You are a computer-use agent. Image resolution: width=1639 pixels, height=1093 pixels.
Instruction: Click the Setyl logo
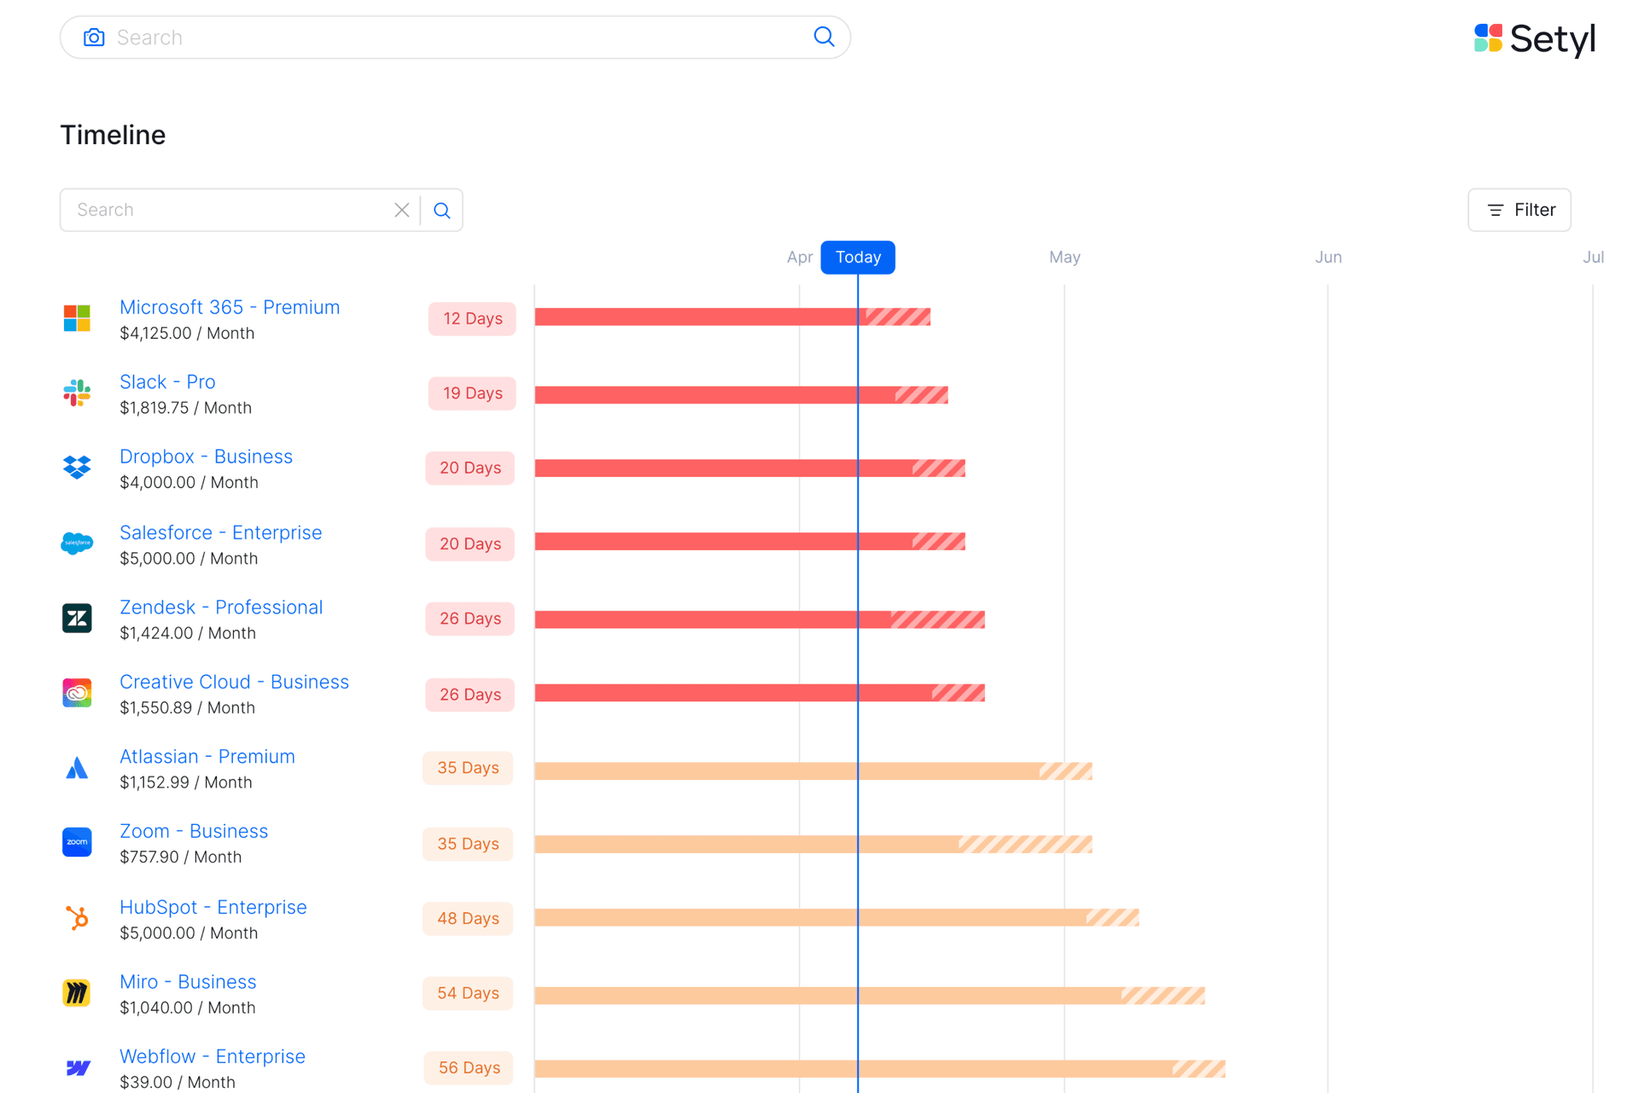[x=1535, y=39]
